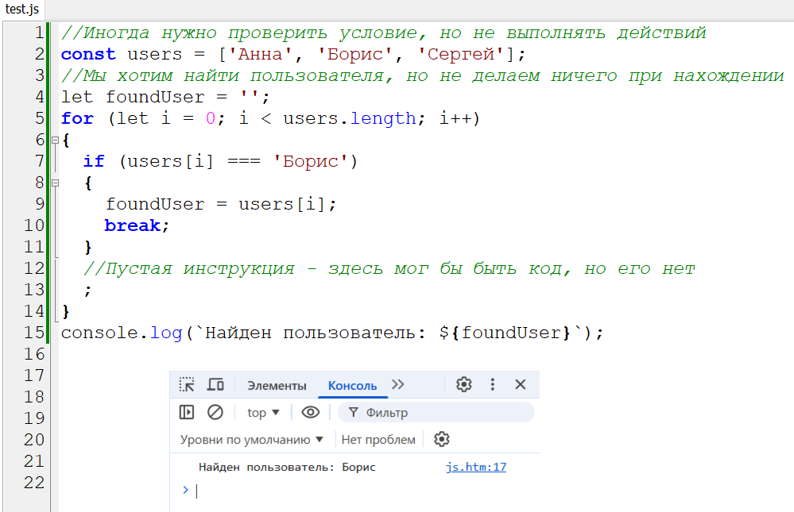
Task: Close the DevTools panel
Action: coord(520,384)
